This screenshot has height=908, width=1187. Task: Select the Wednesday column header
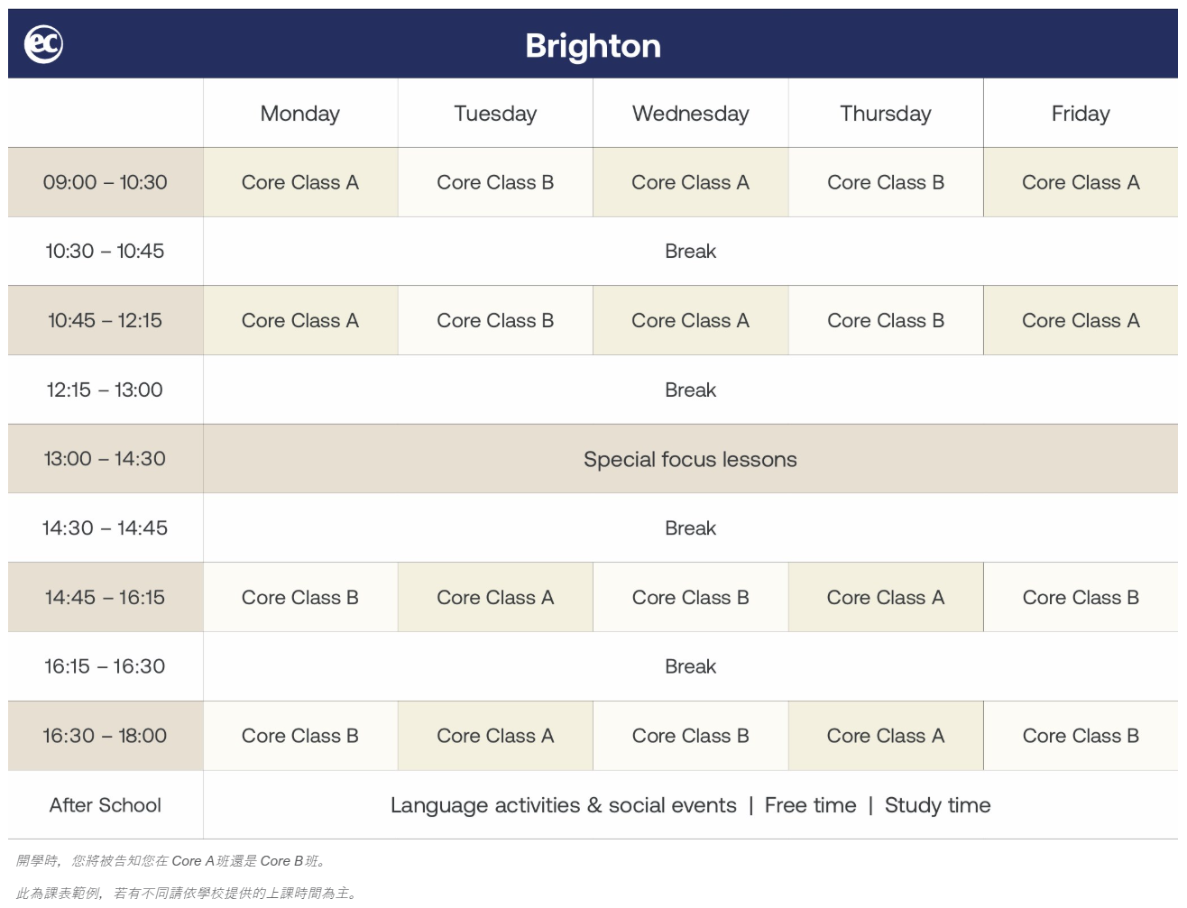click(x=691, y=114)
